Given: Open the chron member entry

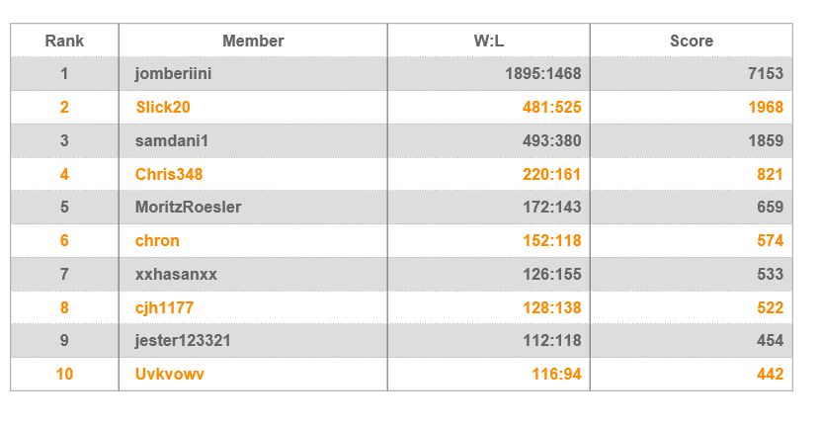Looking at the screenshot, I should tap(157, 240).
